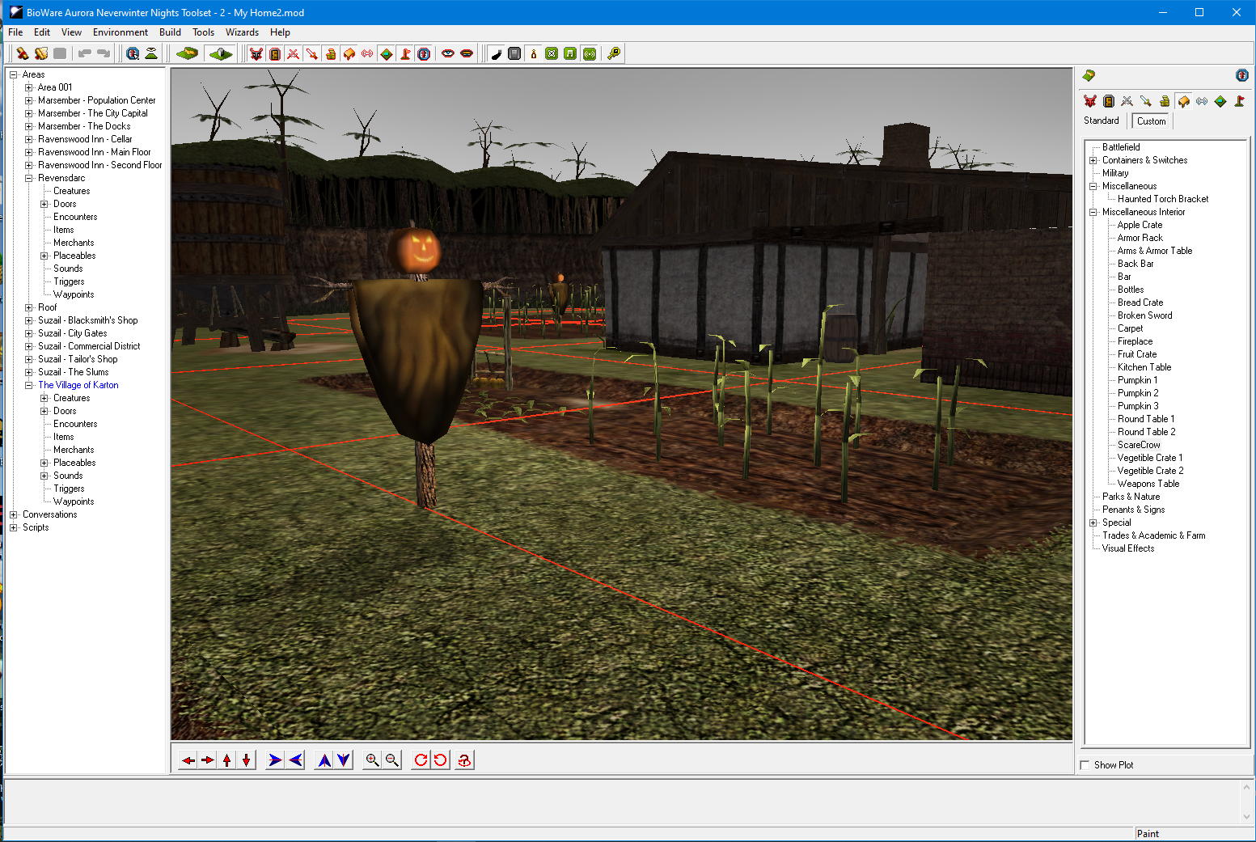Click Waypoints under Revensdarc
The image size is (1256, 842).
[x=74, y=294]
